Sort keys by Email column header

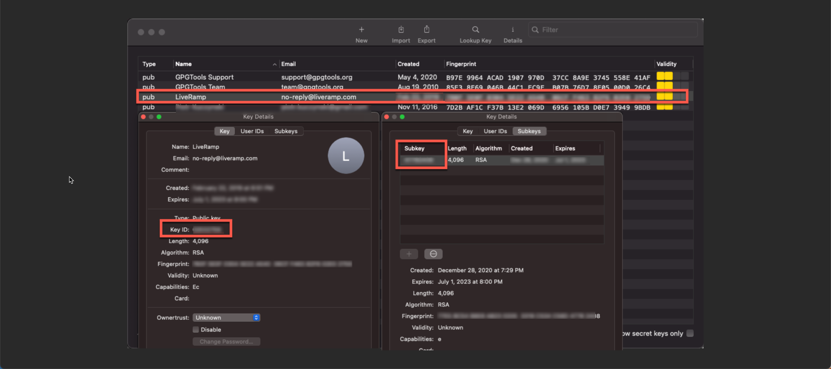point(288,64)
